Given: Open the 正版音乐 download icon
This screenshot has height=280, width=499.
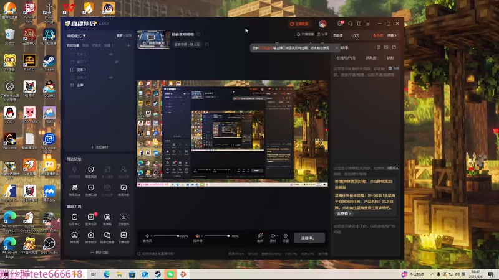Looking at the screenshot, I should click(x=124, y=219).
